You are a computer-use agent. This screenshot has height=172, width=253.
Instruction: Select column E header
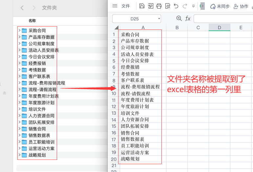(241, 28)
